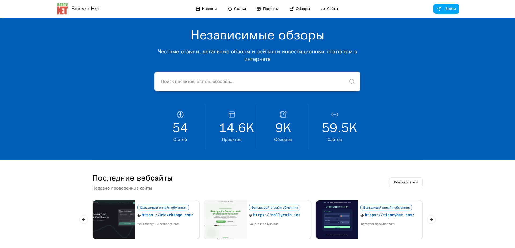Click the paper-plane icon in the Войти button
The width and height of the screenshot is (515, 248).
click(x=439, y=9)
